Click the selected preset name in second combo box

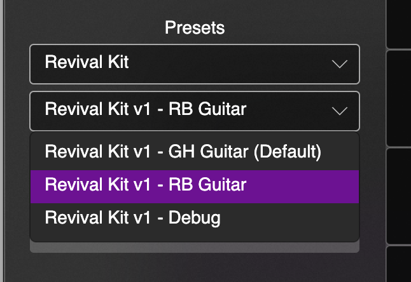146,110
